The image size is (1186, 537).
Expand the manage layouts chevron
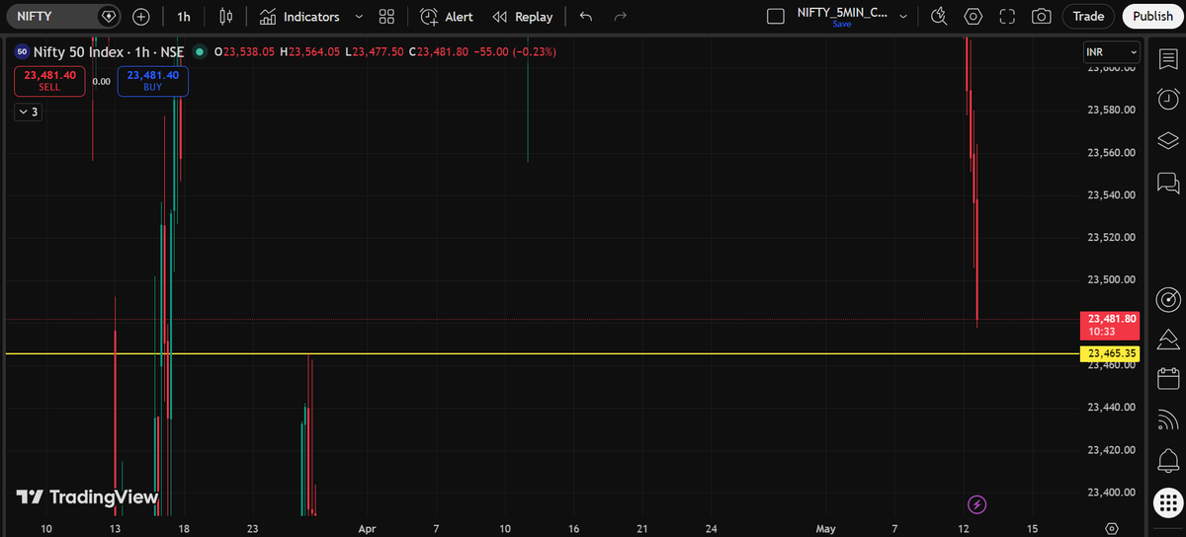(904, 17)
